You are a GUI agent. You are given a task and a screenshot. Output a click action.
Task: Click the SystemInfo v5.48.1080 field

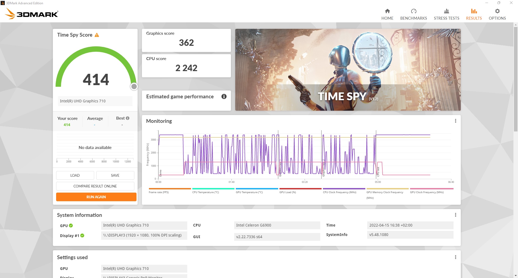410,235
